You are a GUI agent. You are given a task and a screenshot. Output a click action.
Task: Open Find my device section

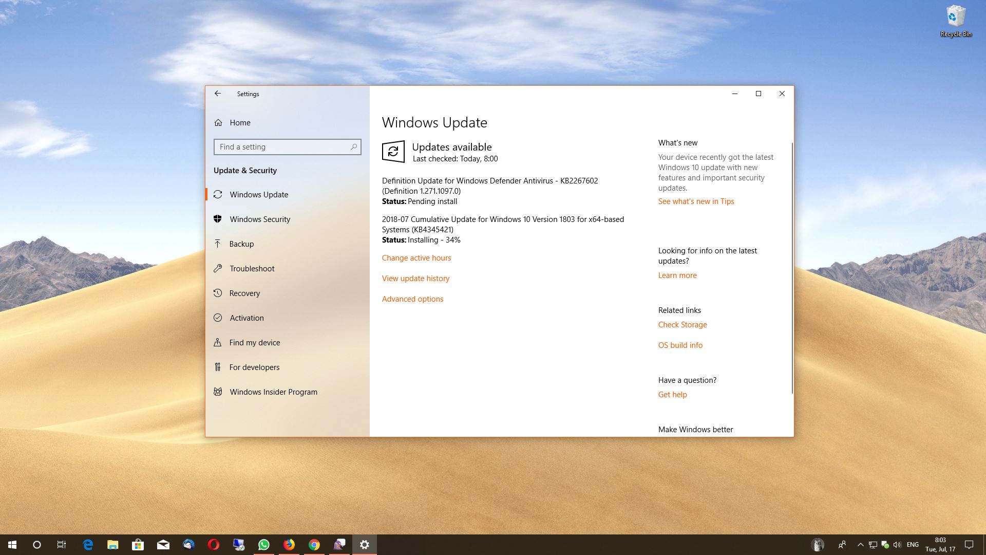click(288, 342)
